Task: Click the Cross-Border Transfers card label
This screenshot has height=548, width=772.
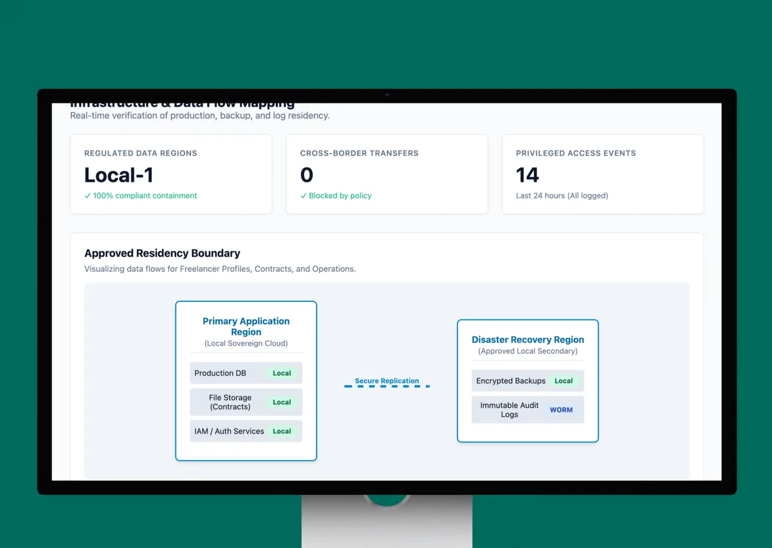Action: [360, 154]
